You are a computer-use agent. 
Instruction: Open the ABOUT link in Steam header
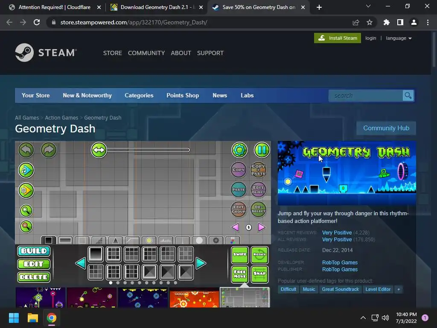click(181, 53)
